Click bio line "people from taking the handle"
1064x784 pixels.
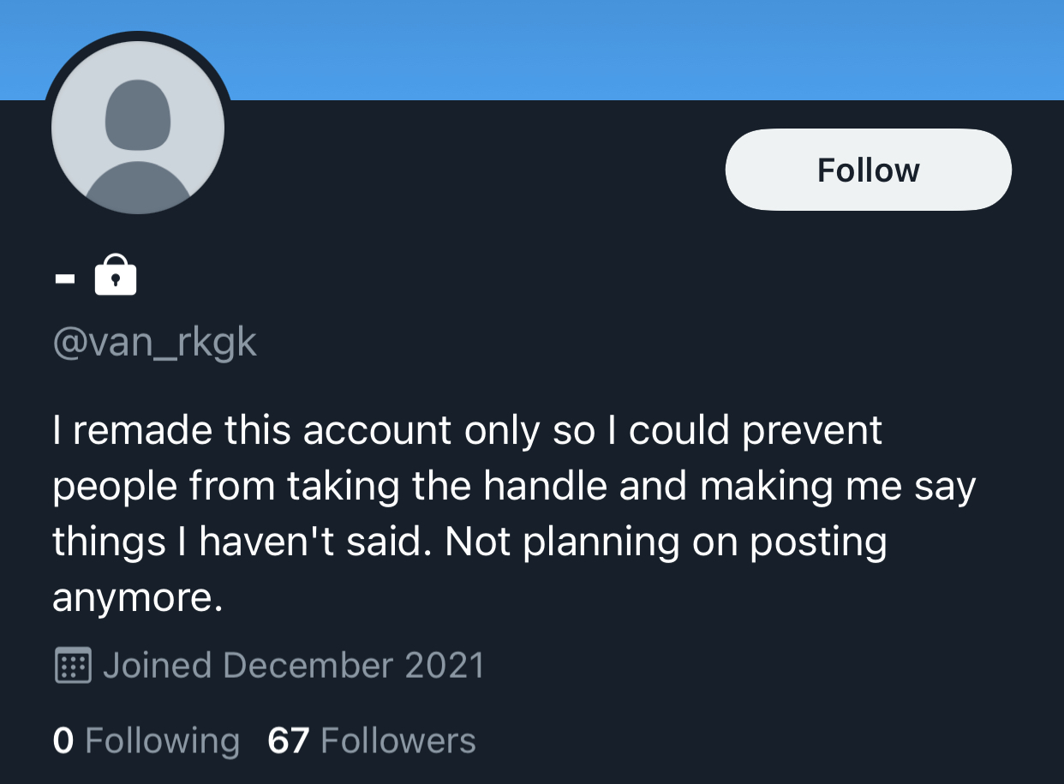tap(514, 487)
